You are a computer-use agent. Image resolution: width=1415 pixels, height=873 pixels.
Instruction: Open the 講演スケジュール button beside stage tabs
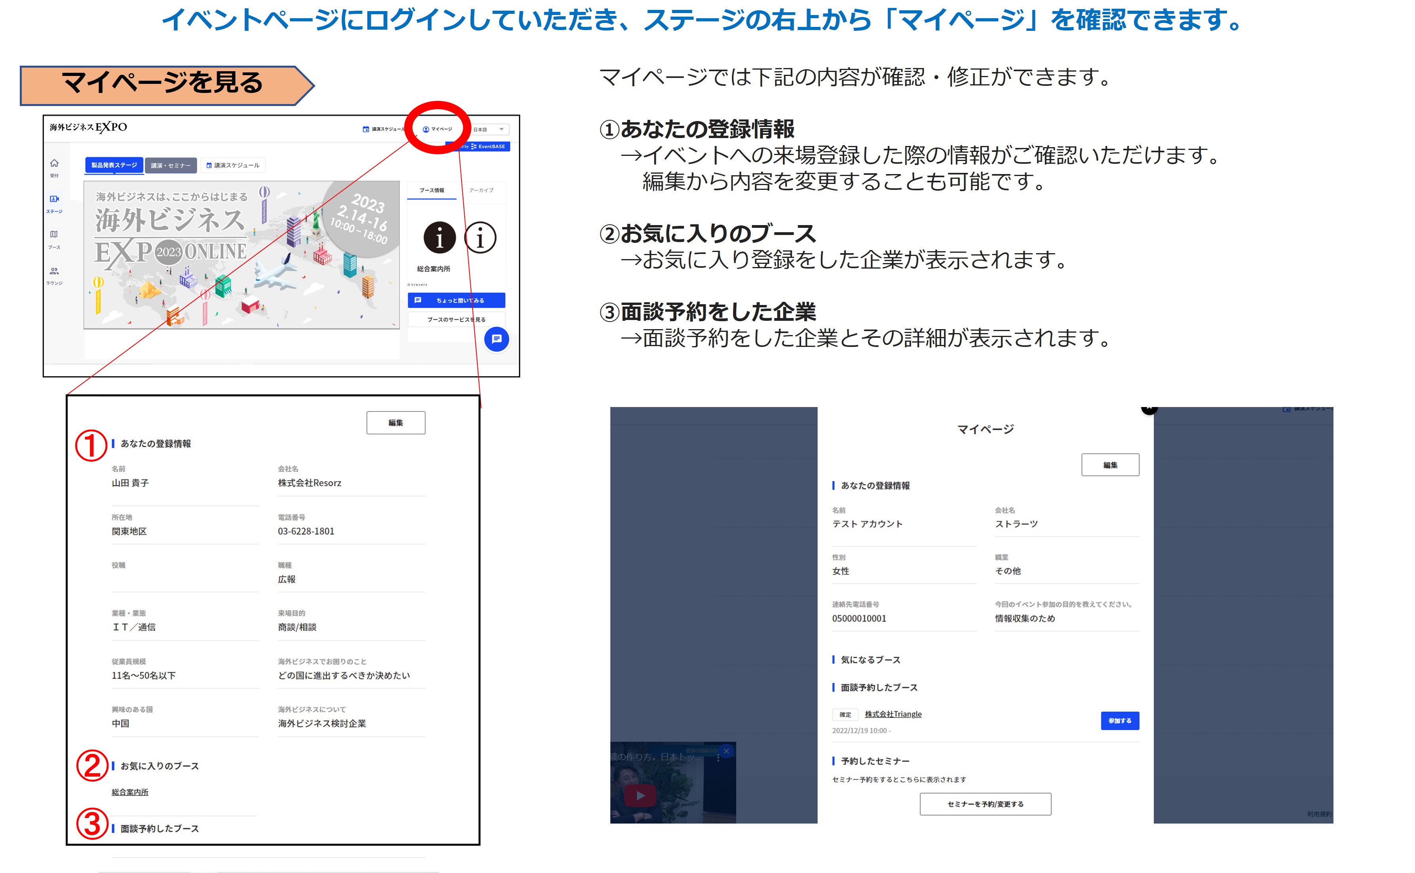234,165
